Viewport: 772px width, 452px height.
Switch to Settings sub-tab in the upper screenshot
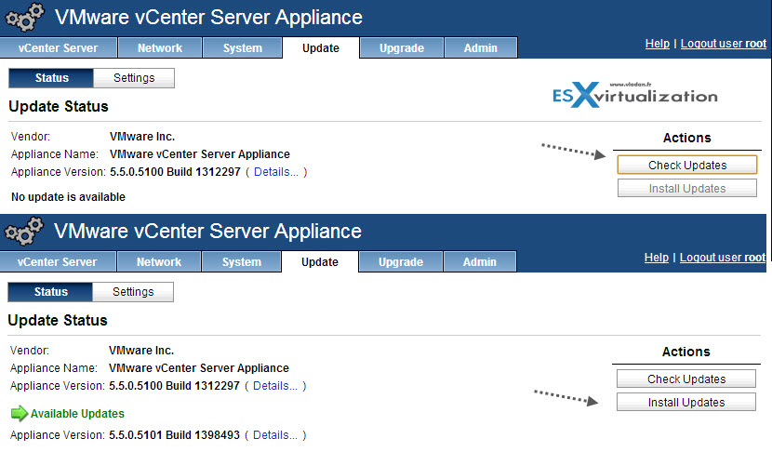pyautogui.click(x=134, y=78)
